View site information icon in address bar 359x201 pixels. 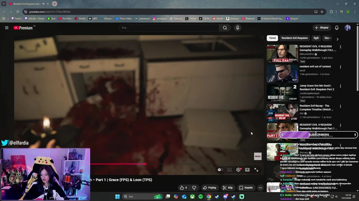pyautogui.click(x=26, y=12)
